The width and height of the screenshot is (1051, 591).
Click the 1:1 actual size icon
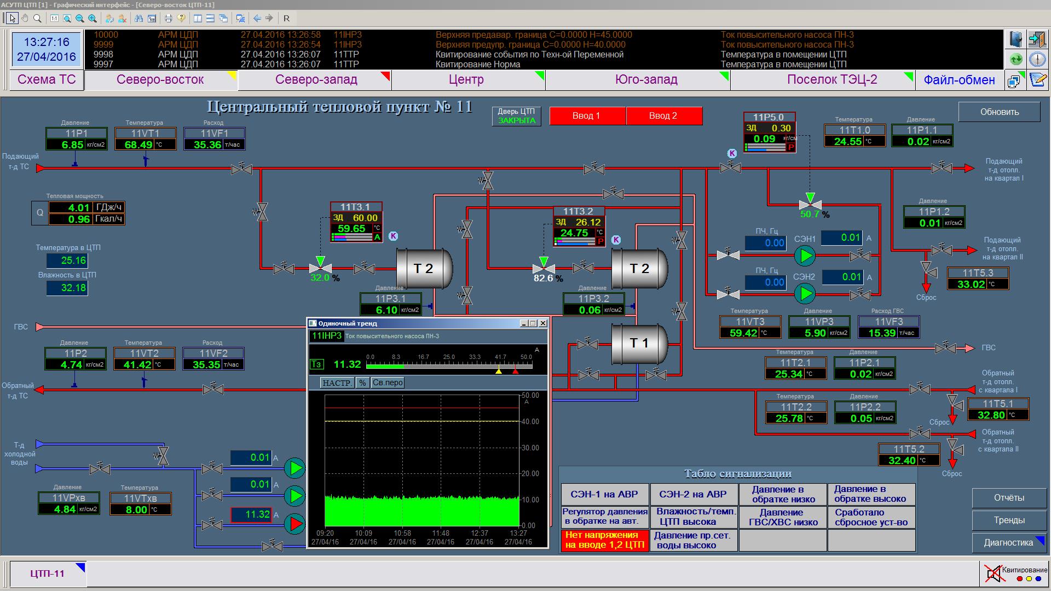[x=54, y=18]
